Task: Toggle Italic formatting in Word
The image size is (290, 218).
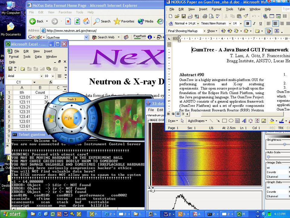Action: (x=254, y=24)
